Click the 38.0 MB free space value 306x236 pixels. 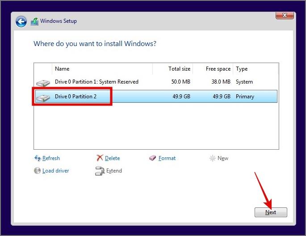pos(221,82)
